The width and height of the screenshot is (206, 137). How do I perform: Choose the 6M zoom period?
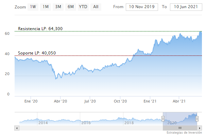[x=71, y=7]
